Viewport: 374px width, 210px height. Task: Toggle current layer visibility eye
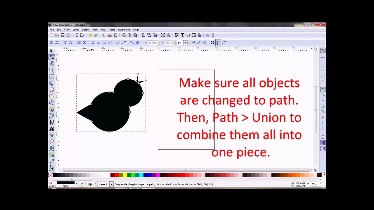point(90,184)
